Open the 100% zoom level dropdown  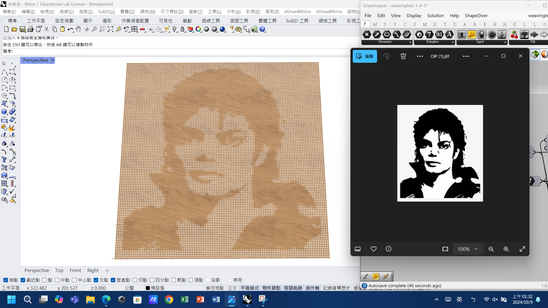[x=468, y=249]
